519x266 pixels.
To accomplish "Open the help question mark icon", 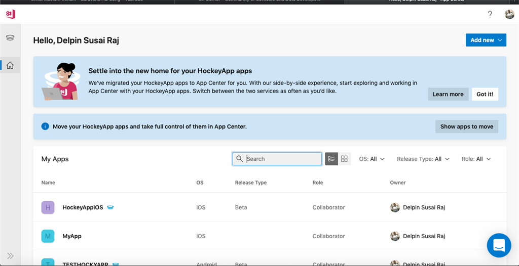I will tap(490, 14).
